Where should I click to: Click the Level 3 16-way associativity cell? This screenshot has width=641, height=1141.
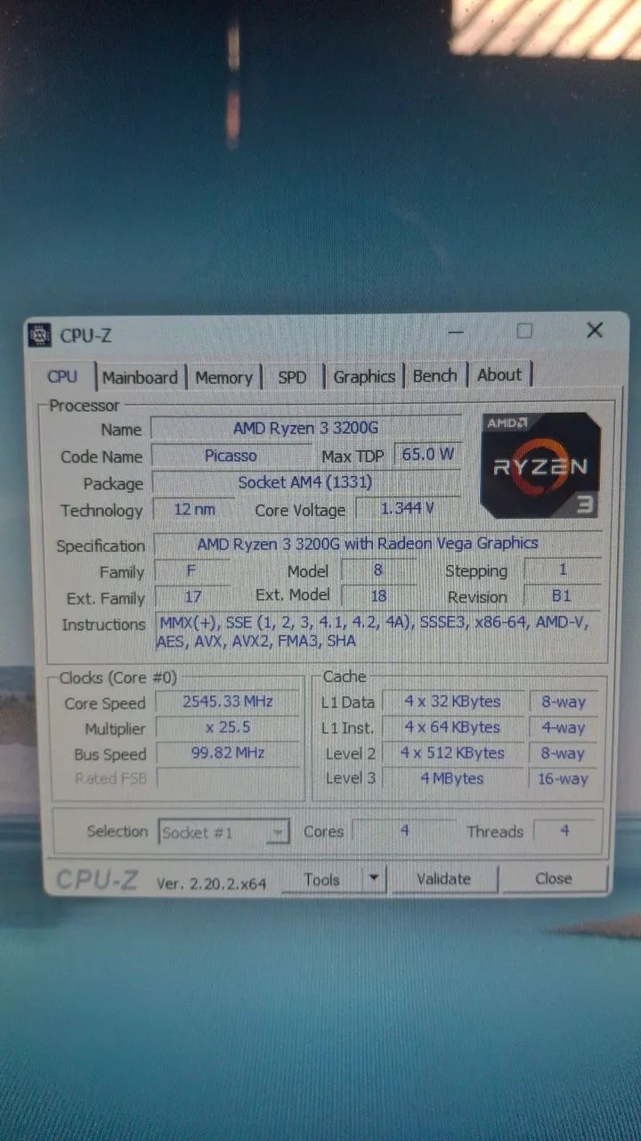click(564, 778)
